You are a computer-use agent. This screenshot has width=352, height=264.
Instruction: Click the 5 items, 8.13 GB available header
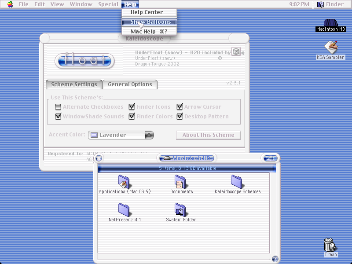coord(187,168)
